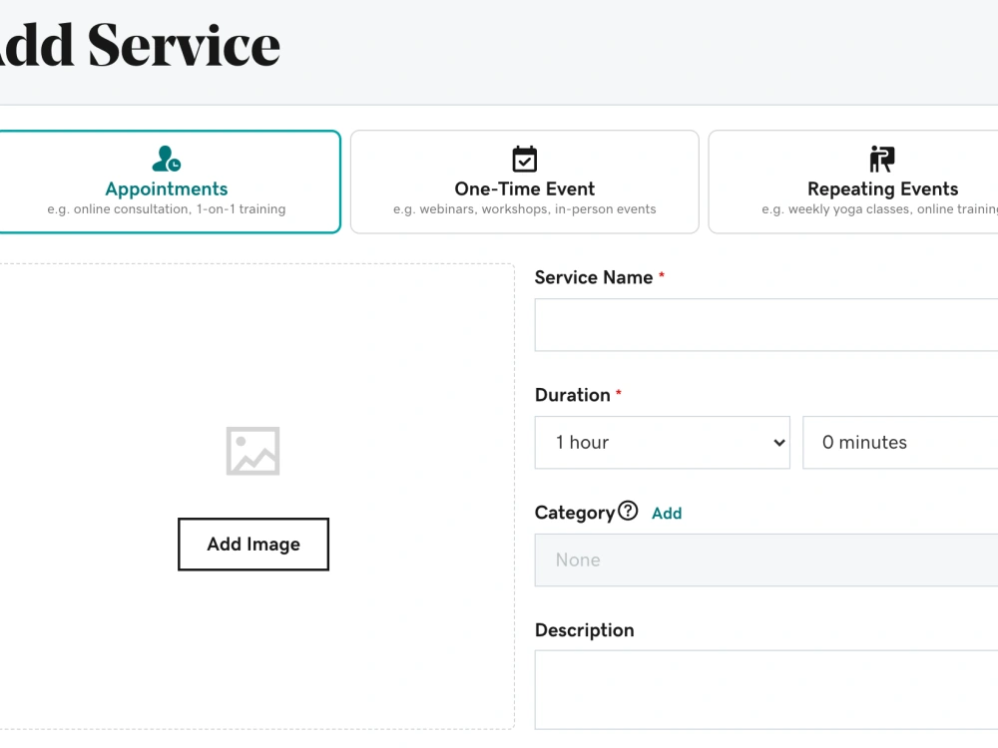Switch to the Repeating Events service type
The width and height of the screenshot is (998, 748).
tap(853, 182)
